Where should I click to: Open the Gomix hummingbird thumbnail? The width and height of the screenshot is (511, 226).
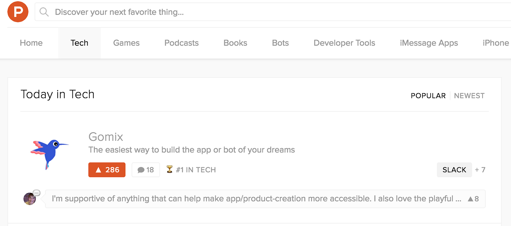[49, 154]
